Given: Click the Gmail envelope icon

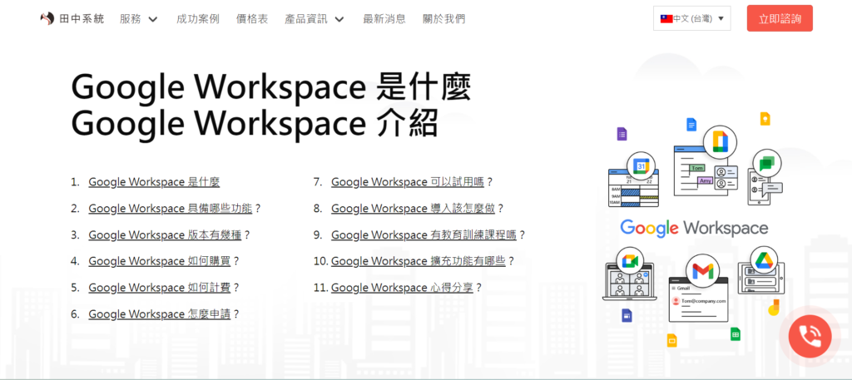Looking at the screenshot, I should 702,270.
